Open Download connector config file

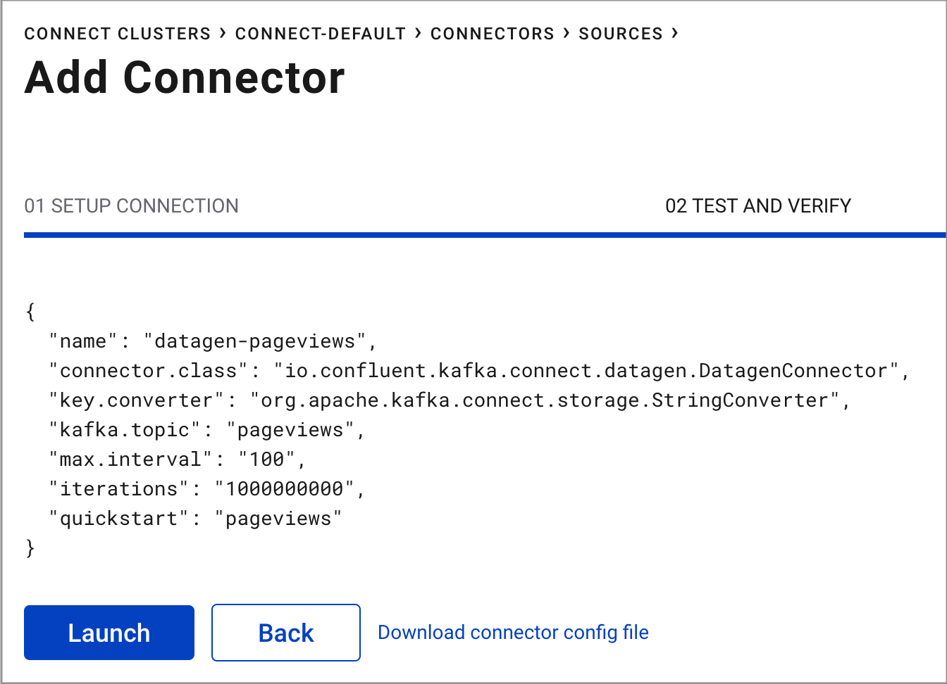(513, 632)
